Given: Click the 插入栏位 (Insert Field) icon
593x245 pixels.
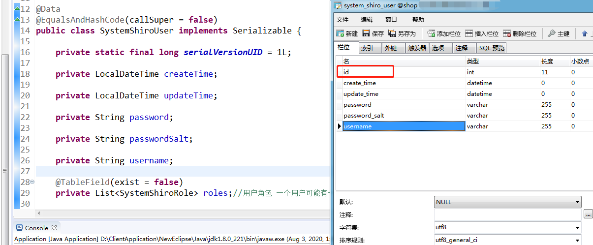Looking at the screenshot, I should [x=469, y=33].
